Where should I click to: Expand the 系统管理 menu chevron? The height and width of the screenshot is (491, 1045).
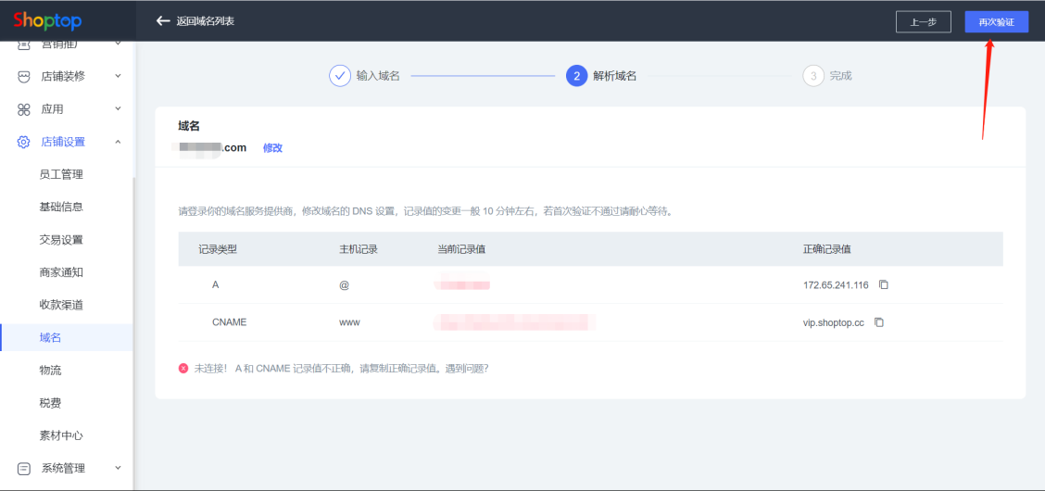pyautogui.click(x=118, y=468)
